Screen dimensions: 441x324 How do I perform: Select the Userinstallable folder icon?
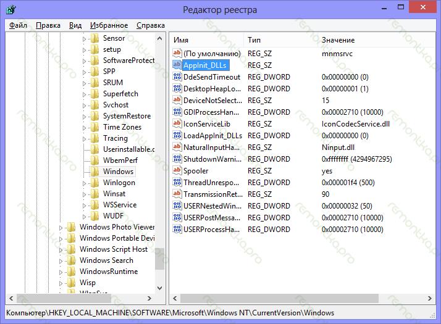click(x=94, y=149)
